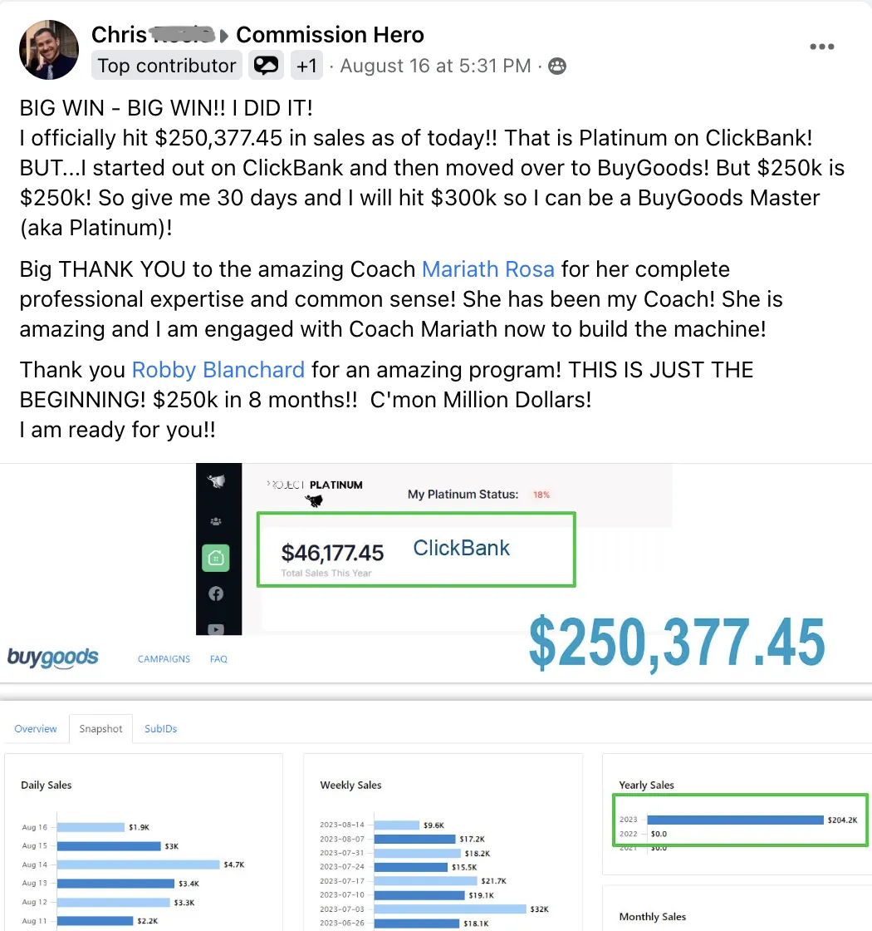Image resolution: width=872 pixels, height=931 pixels.
Task: Open the +1 additional badges
Action: click(x=306, y=66)
